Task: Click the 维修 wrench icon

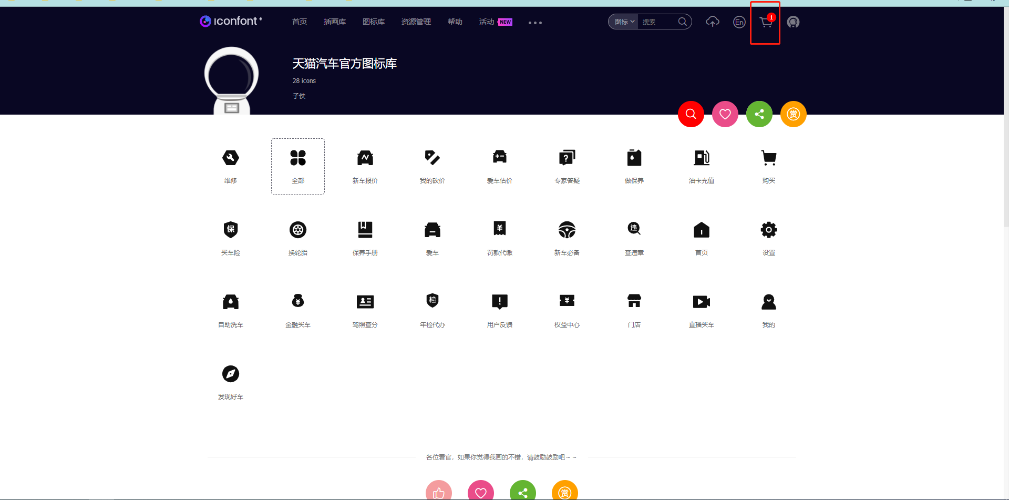Action: (231, 158)
